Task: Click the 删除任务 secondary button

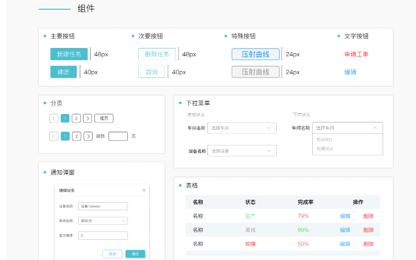Action: pyautogui.click(x=157, y=54)
